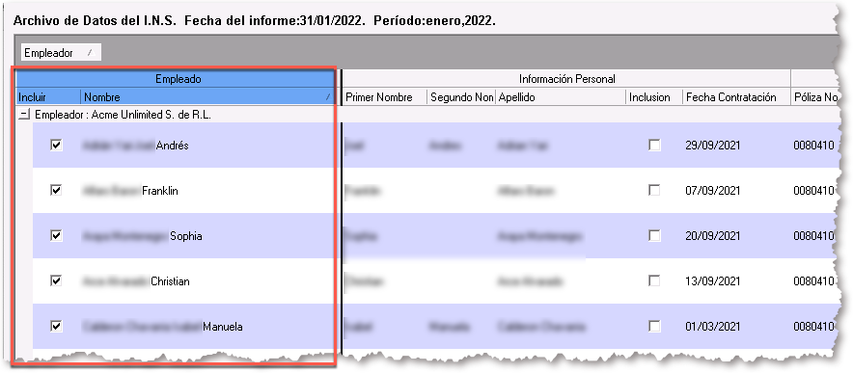Check Inclusion box in the 20/09/2021 row

pos(654,235)
